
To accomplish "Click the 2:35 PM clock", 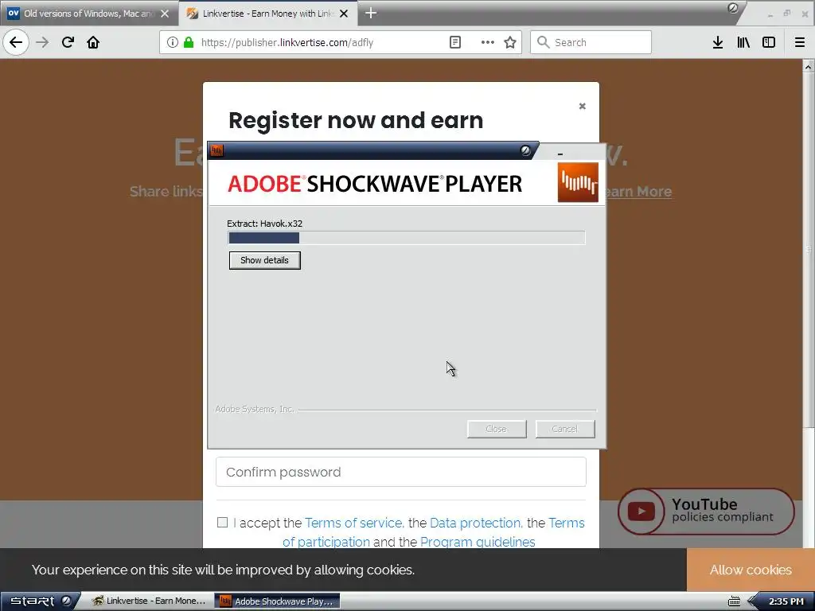I will pos(786,601).
